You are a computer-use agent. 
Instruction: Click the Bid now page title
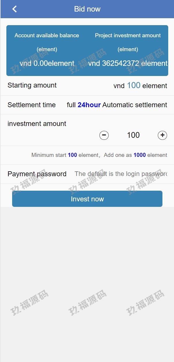coord(87,9)
